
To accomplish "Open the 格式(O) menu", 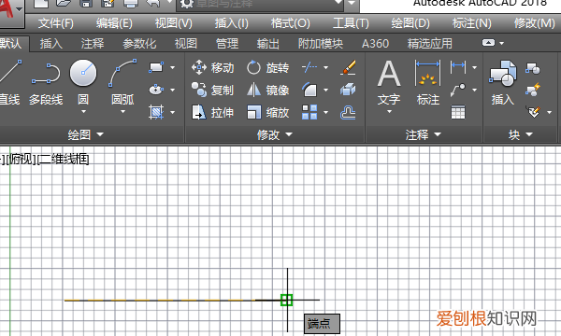I will coord(290,23).
